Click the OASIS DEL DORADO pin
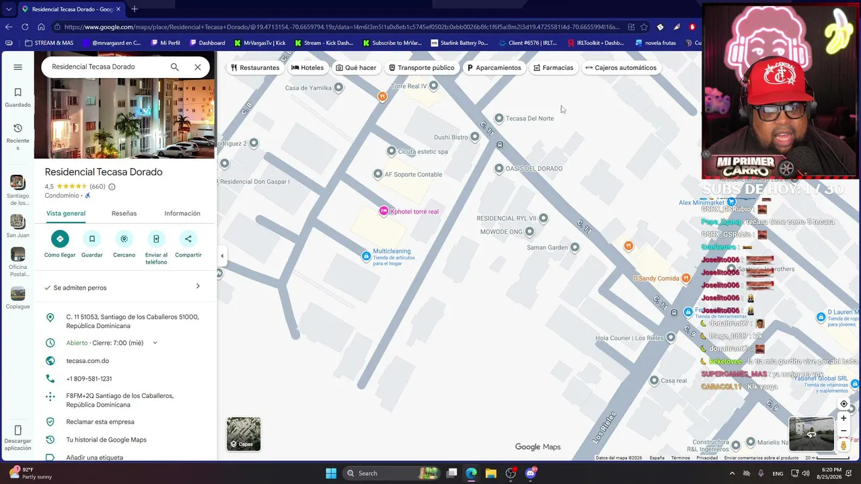The image size is (861, 484). click(499, 169)
